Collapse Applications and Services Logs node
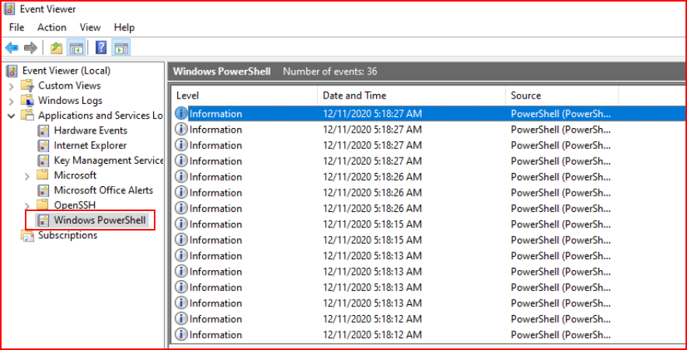 click(12, 116)
